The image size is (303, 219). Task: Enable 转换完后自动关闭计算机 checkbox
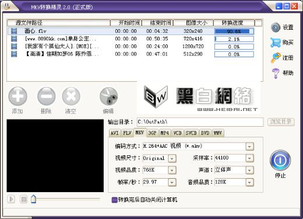(x=115, y=200)
